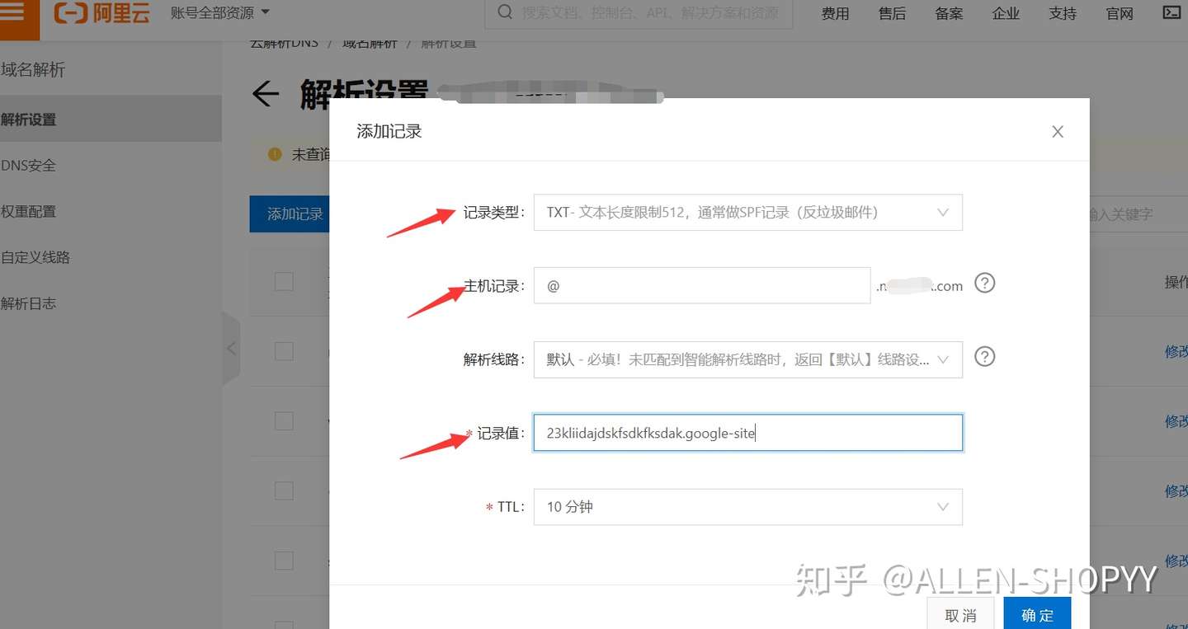Open the Cloud Shell terminal icon
Screen dimensions: 1188x629
pos(1171,12)
